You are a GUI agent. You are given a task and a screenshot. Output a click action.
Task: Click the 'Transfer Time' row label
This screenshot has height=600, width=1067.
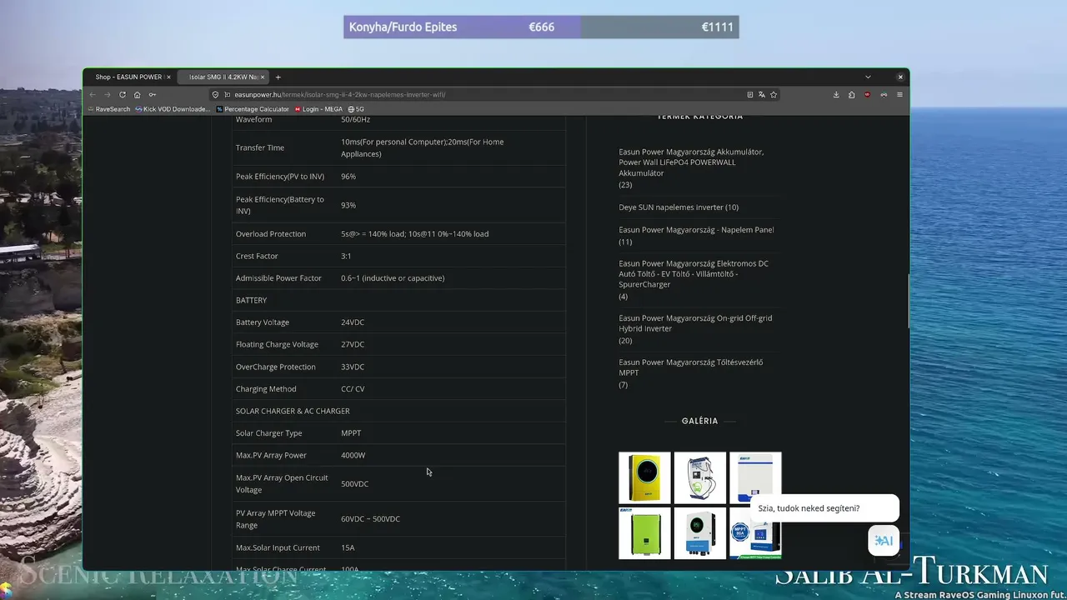tap(260, 148)
